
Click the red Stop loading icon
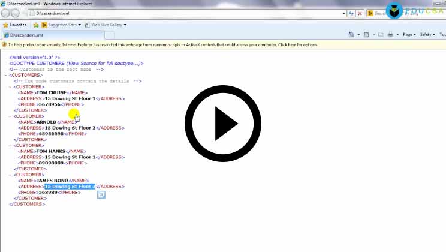[x=359, y=13]
